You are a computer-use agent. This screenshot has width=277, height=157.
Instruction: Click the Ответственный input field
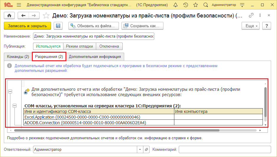85,150
